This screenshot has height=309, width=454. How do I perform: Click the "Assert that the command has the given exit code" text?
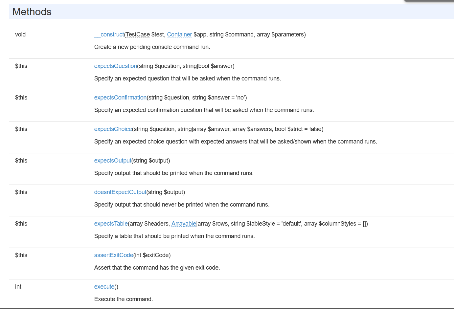pyautogui.click(x=157, y=268)
